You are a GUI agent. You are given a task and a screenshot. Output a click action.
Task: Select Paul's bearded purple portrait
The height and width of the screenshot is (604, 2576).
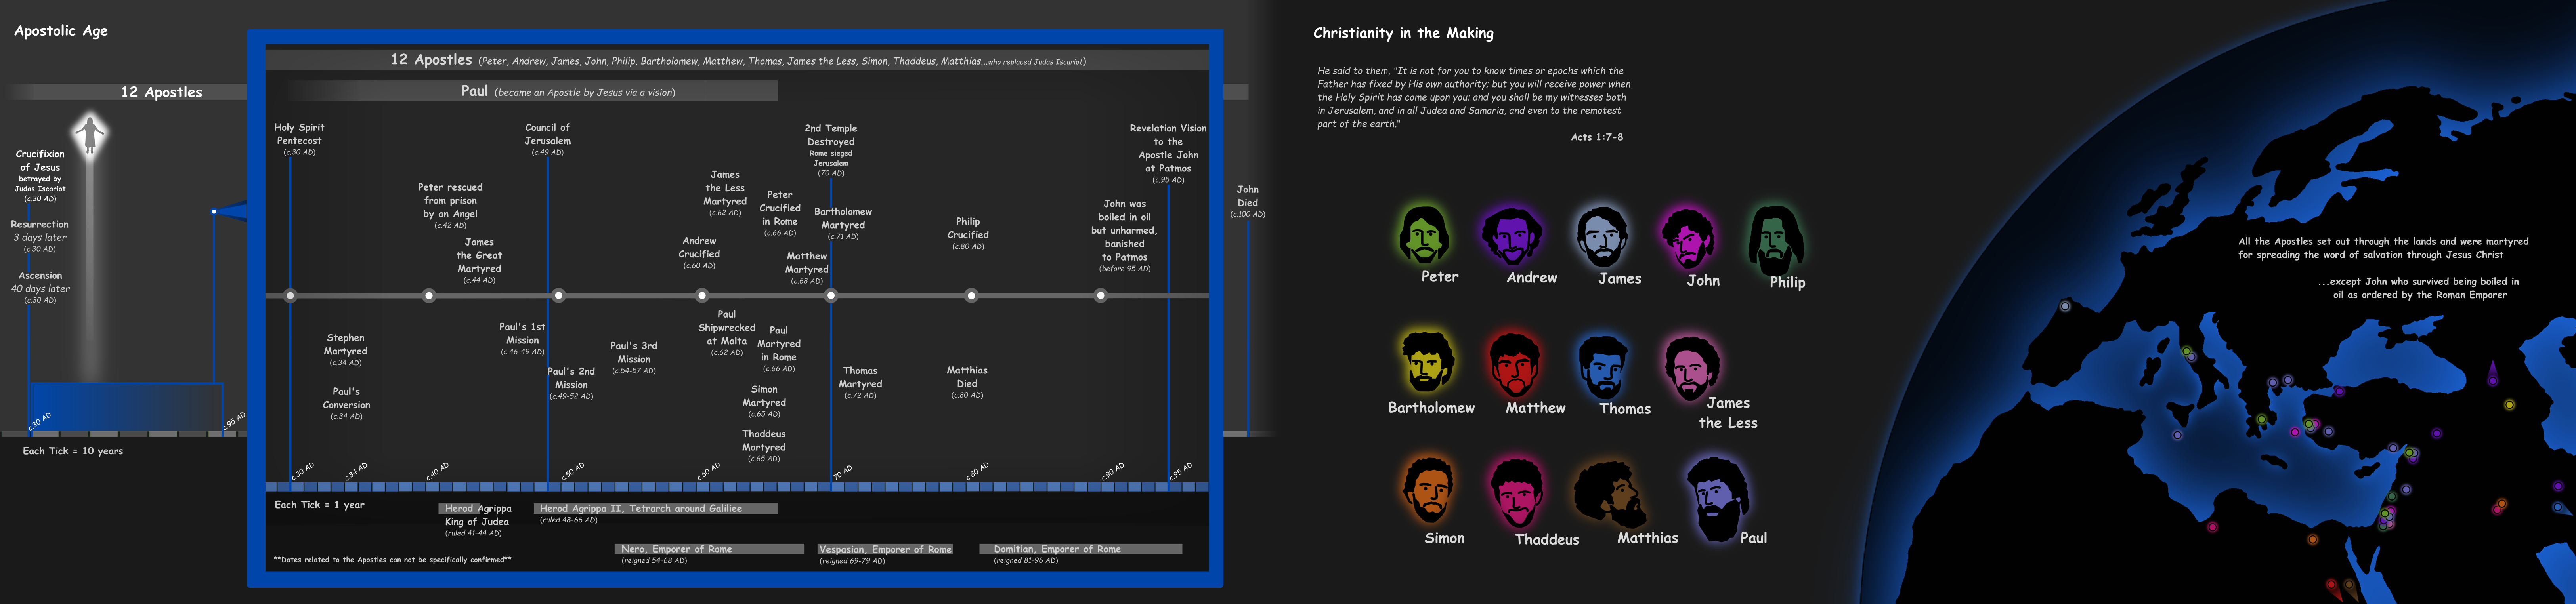coord(1718,500)
